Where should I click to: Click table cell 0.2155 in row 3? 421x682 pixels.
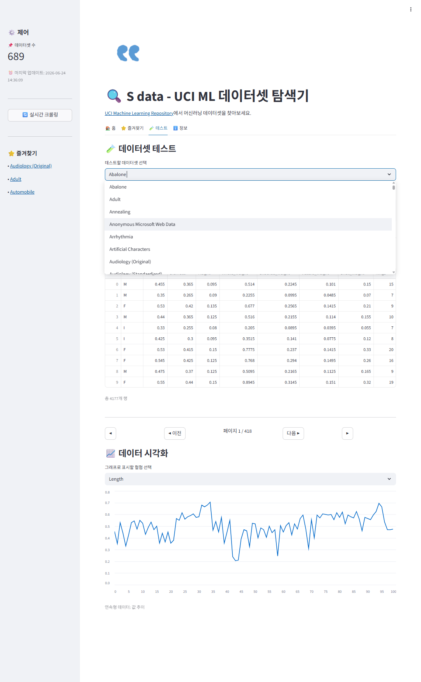pyautogui.click(x=279, y=317)
